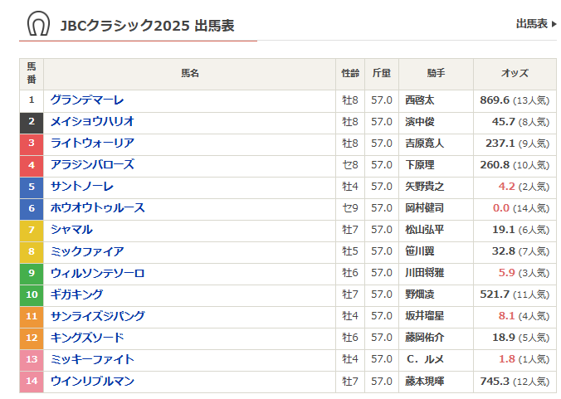Click the キングズソード horse name

pos(87,338)
